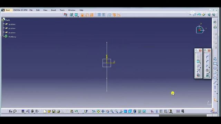Select the Corner tool in Operation toolbar
221x124 pixels.
[207, 57]
